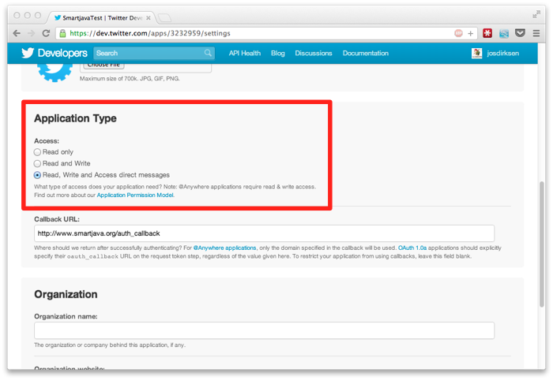Click the Callback URL label
The image size is (553, 380).
pos(57,219)
